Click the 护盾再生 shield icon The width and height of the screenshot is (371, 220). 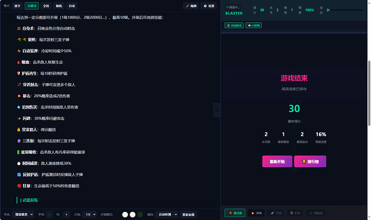[x=18, y=73]
